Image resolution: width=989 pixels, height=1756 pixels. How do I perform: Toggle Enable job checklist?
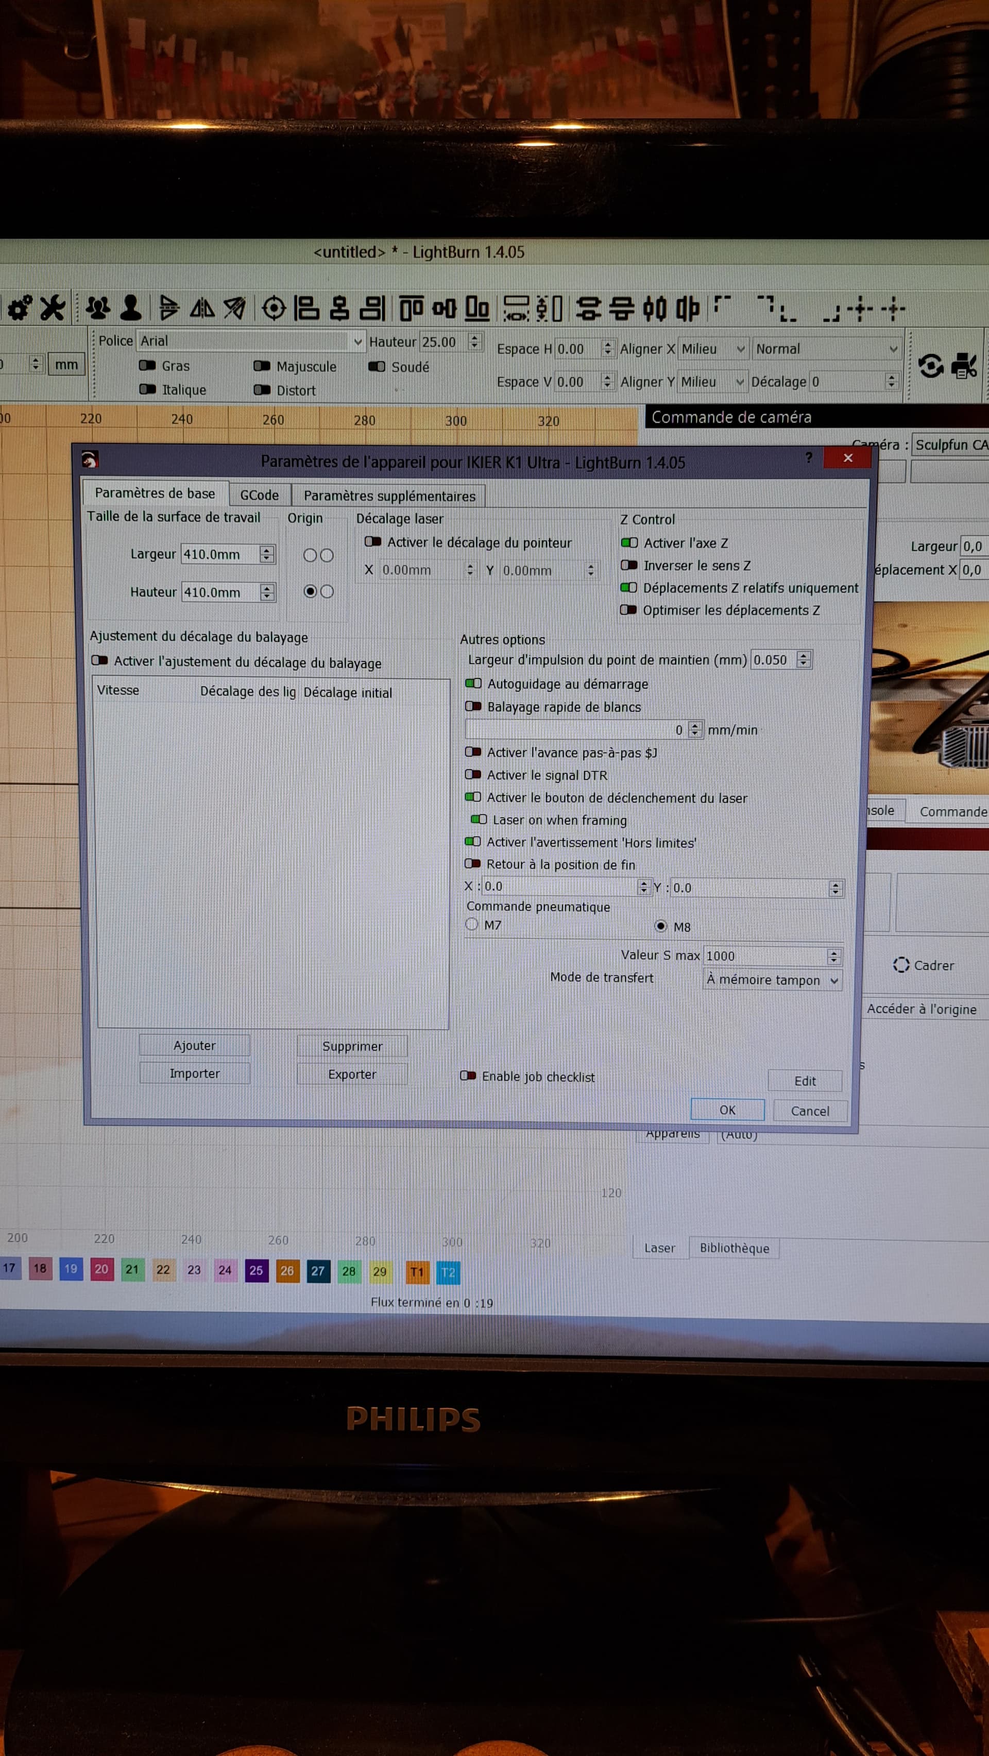tap(468, 1076)
